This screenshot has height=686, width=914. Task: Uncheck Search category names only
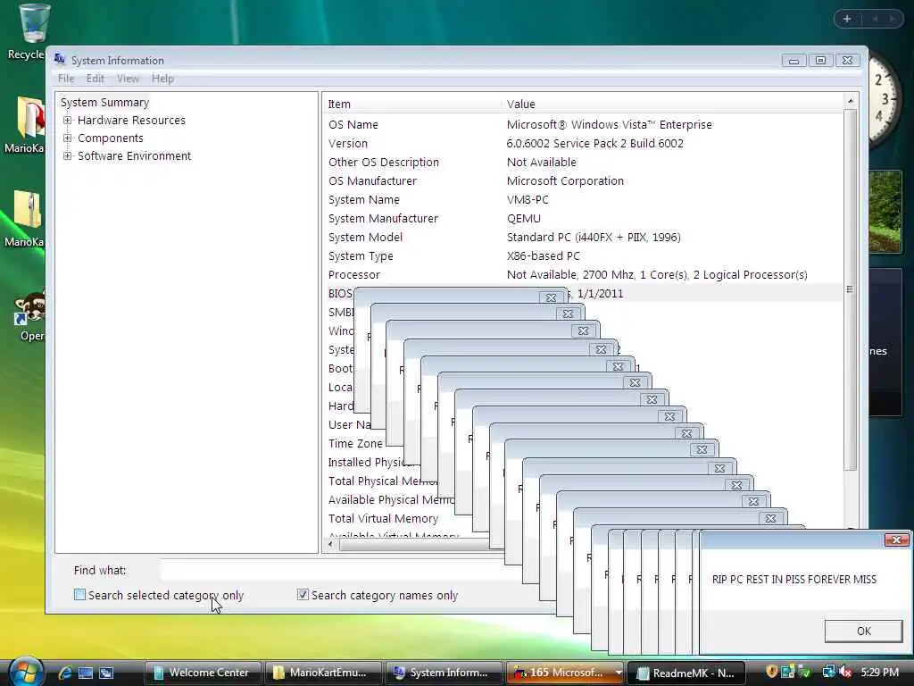tap(303, 594)
